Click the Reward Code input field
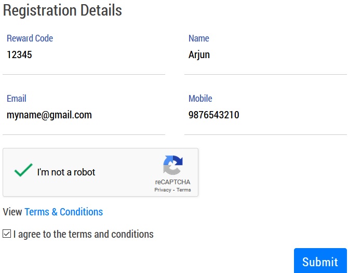This screenshot has width=348, height=273. pyautogui.click(x=83, y=55)
